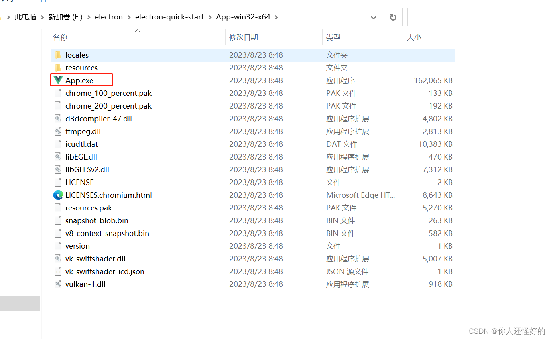This screenshot has width=551, height=339.
Task: Click the Vue logo icon of App.exe
Action: pyautogui.click(x=58, y=80)
